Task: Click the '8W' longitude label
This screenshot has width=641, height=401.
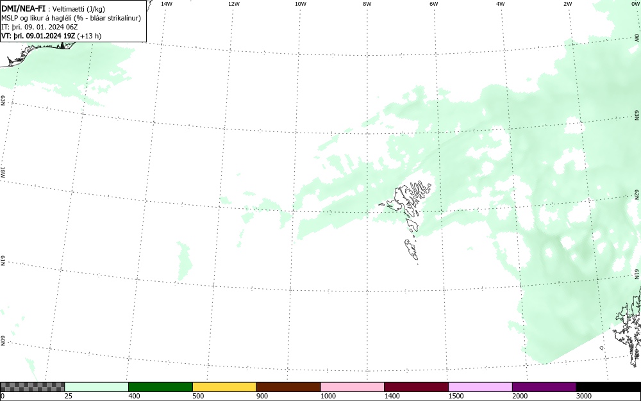Action: pos(367,4)
